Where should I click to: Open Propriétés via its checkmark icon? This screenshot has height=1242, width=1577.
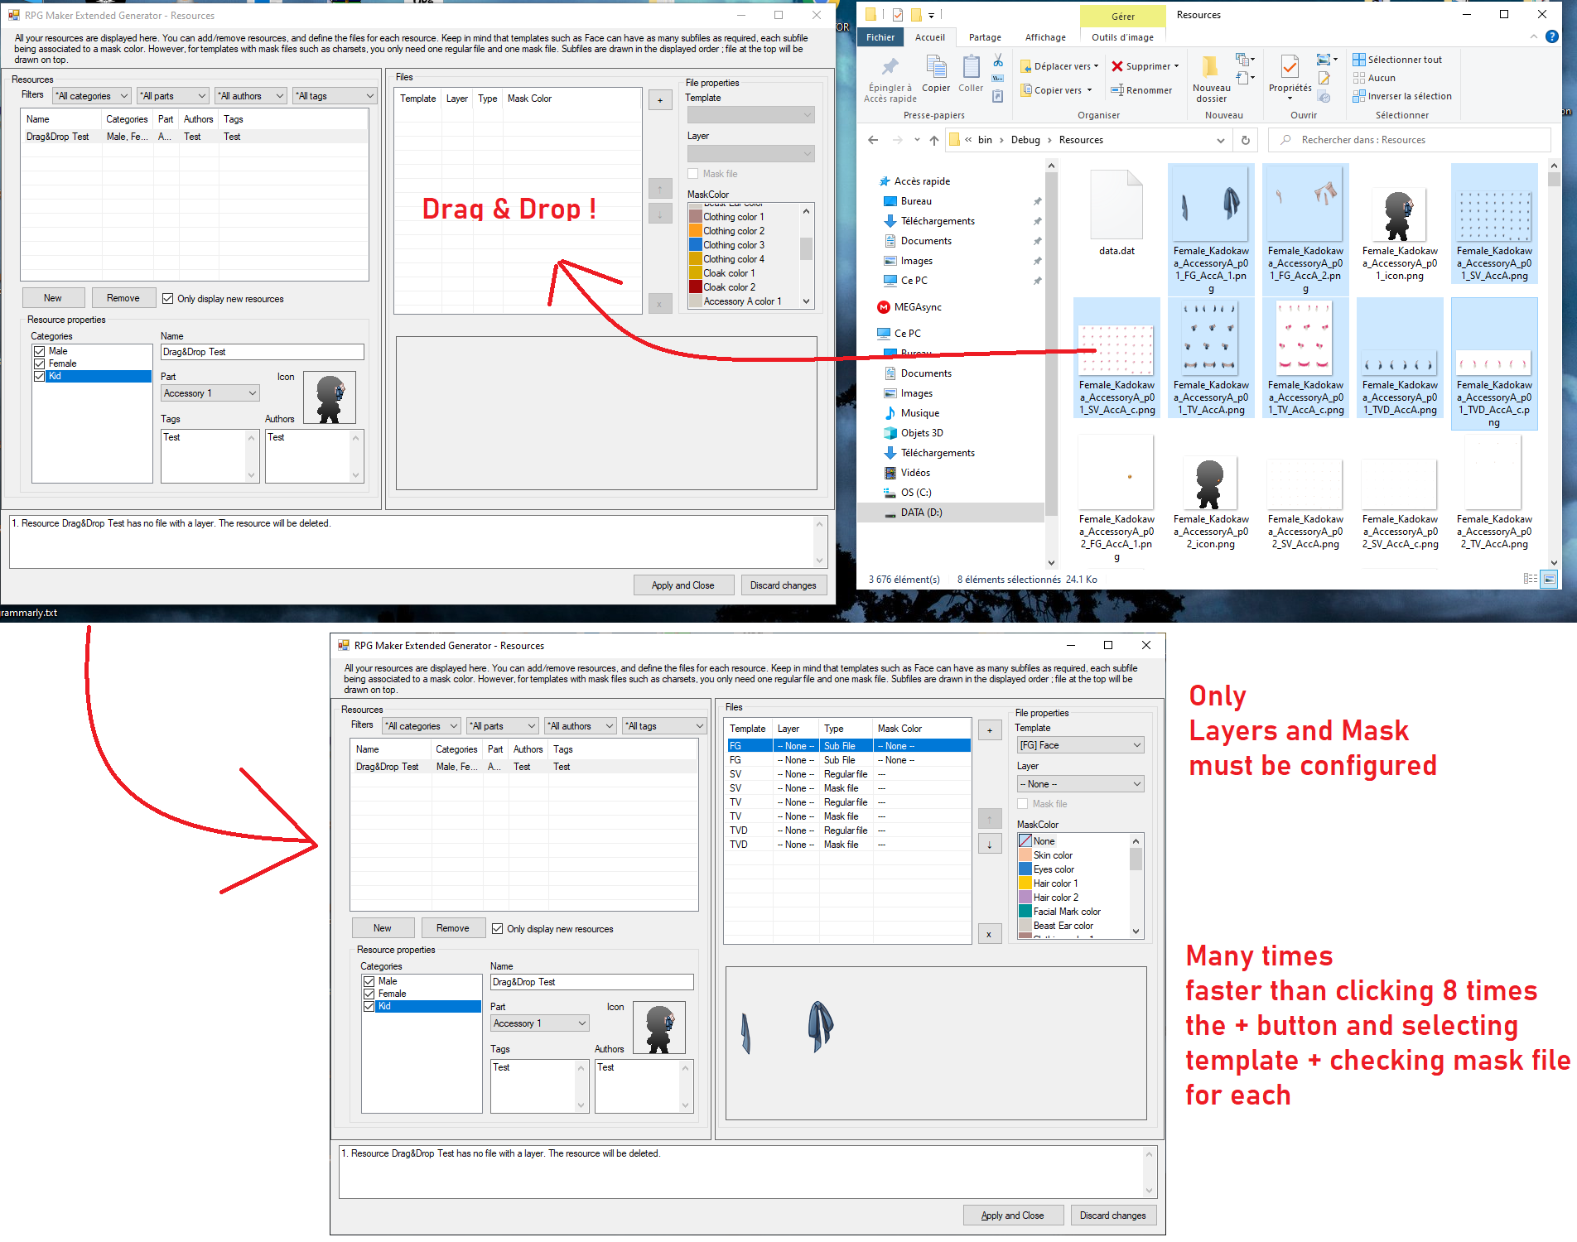(x=1290, y=67)
